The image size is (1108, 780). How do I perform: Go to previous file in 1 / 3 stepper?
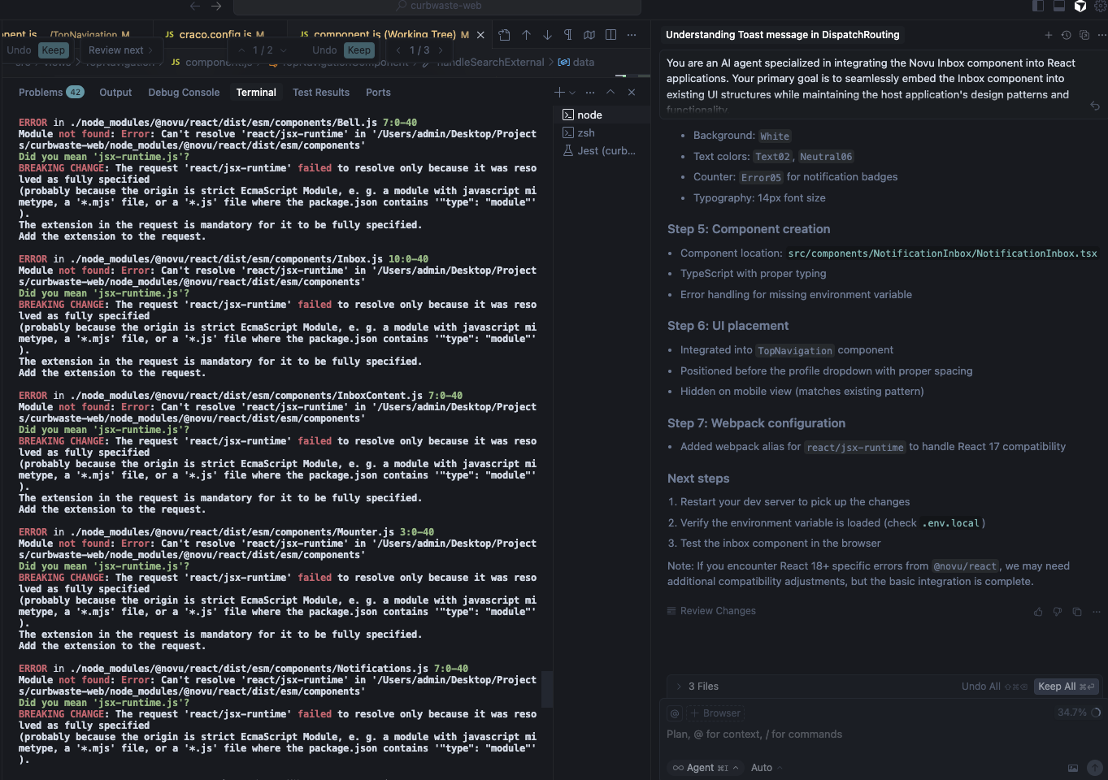(398, 50)
